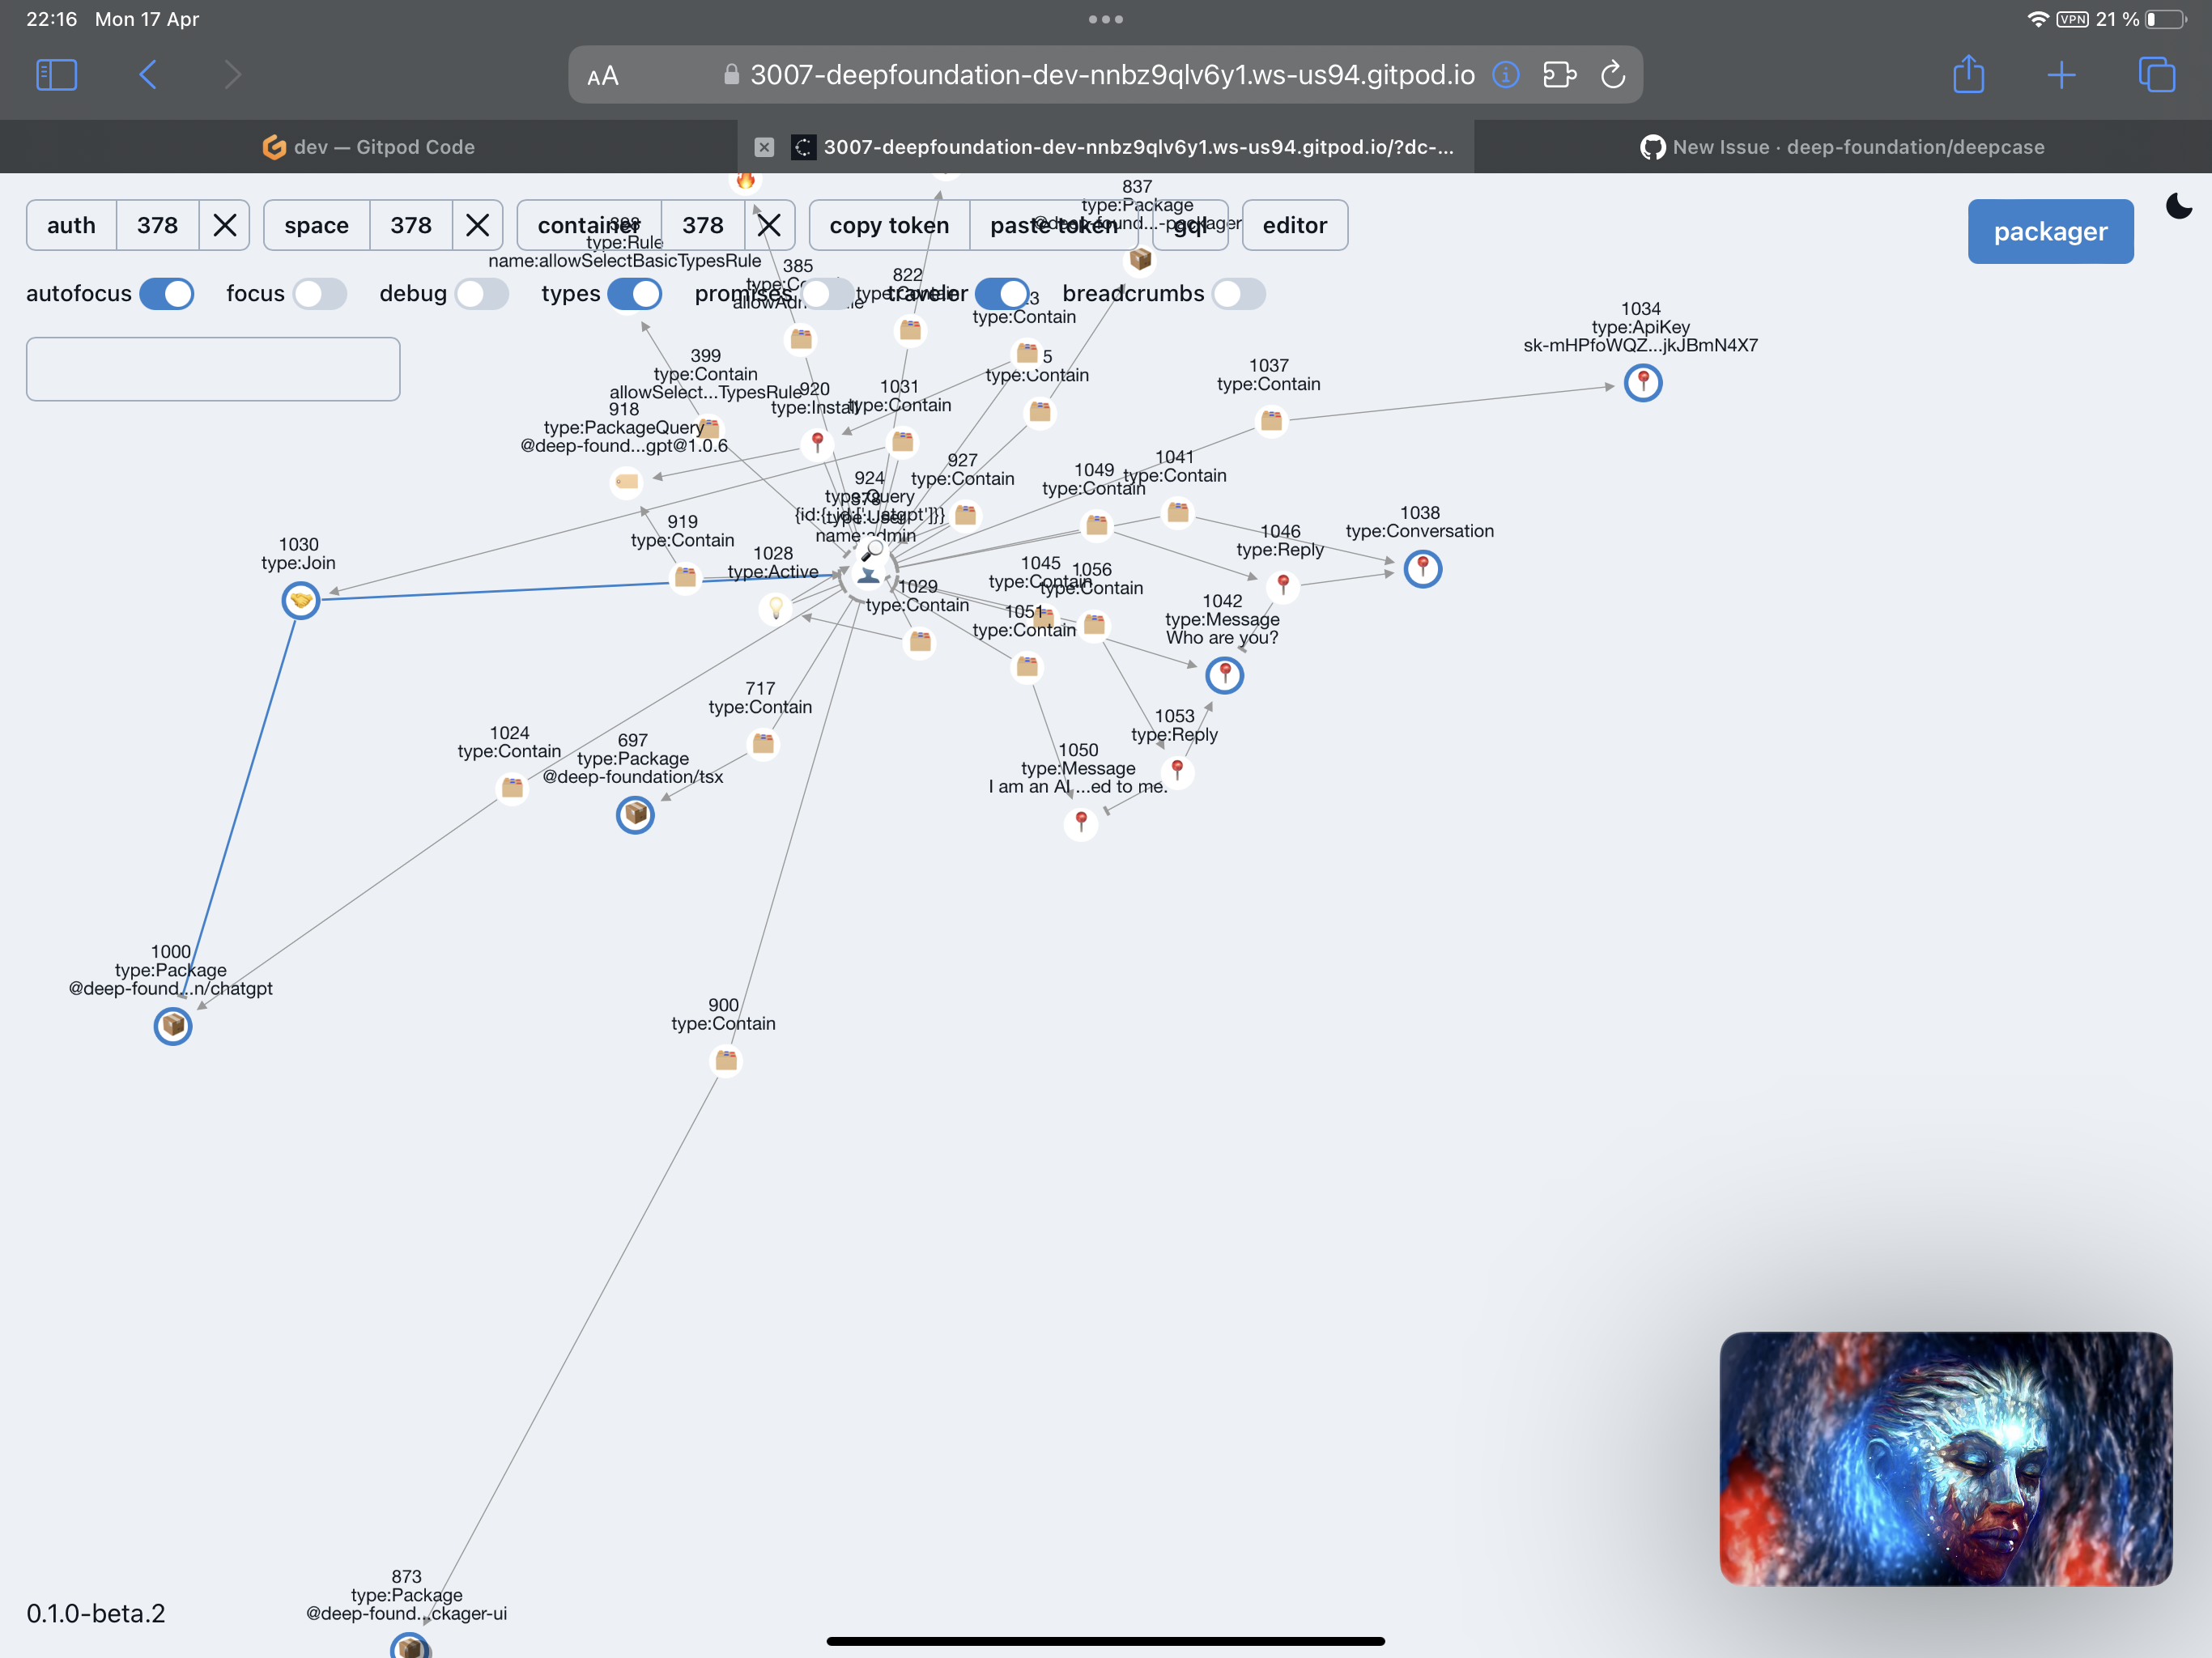Select the 1041 Contain node

1178,513
